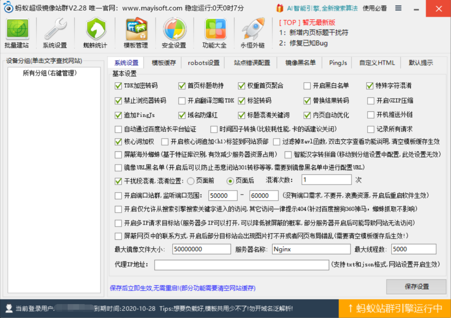This screenshot has width=451, height=318.
Task: Uncheck the TDK加密转码 checkbox
Action: 118,86
